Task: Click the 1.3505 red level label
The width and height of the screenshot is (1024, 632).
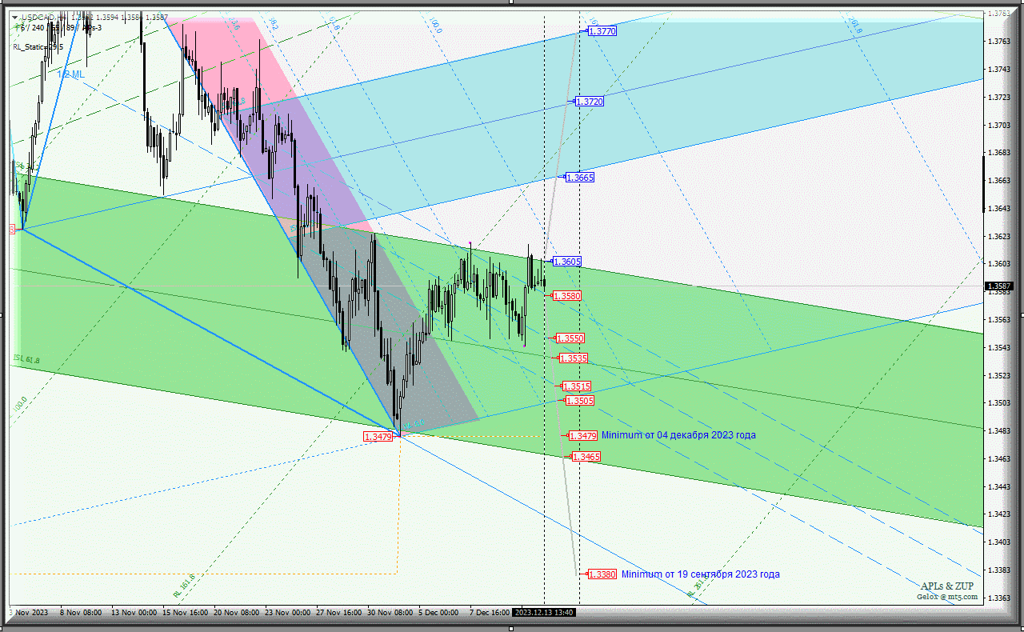Action: pos(580,401)
